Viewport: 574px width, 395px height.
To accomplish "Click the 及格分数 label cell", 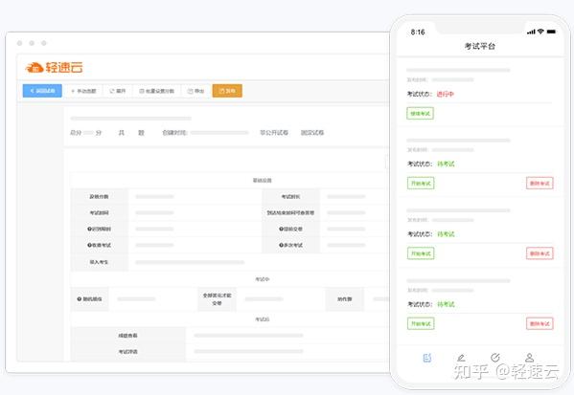I will (x=100, y=197).
